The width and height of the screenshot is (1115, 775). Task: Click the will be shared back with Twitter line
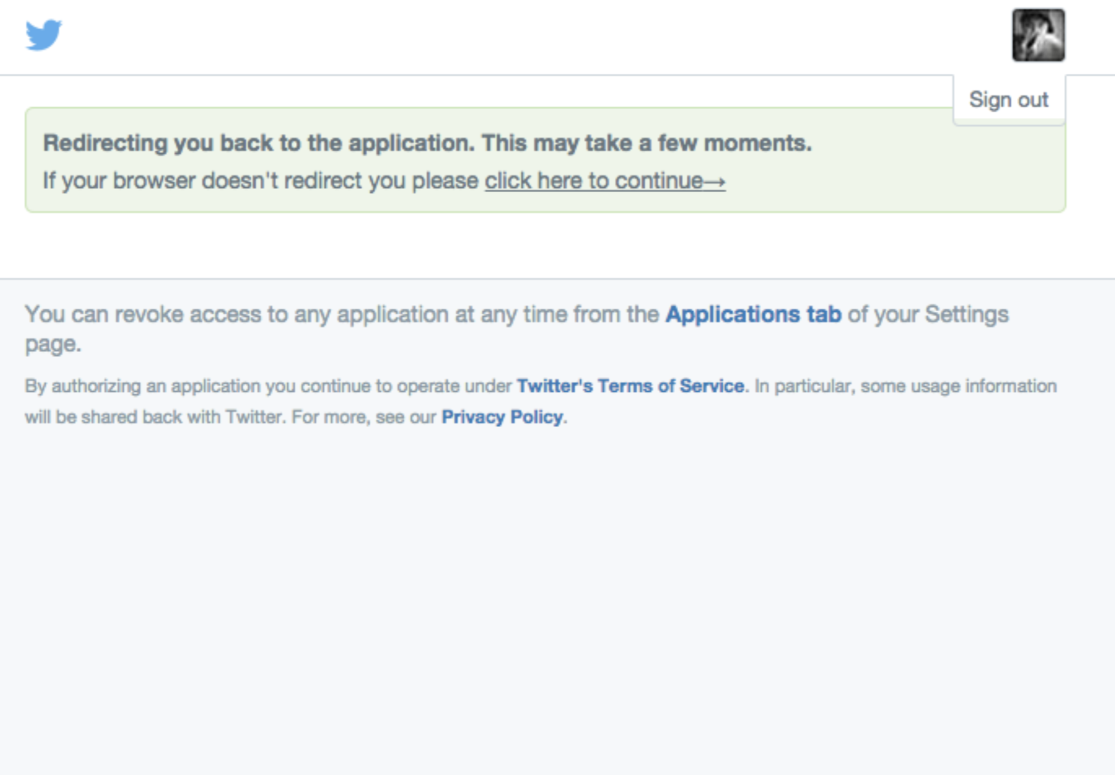(155, 417)
